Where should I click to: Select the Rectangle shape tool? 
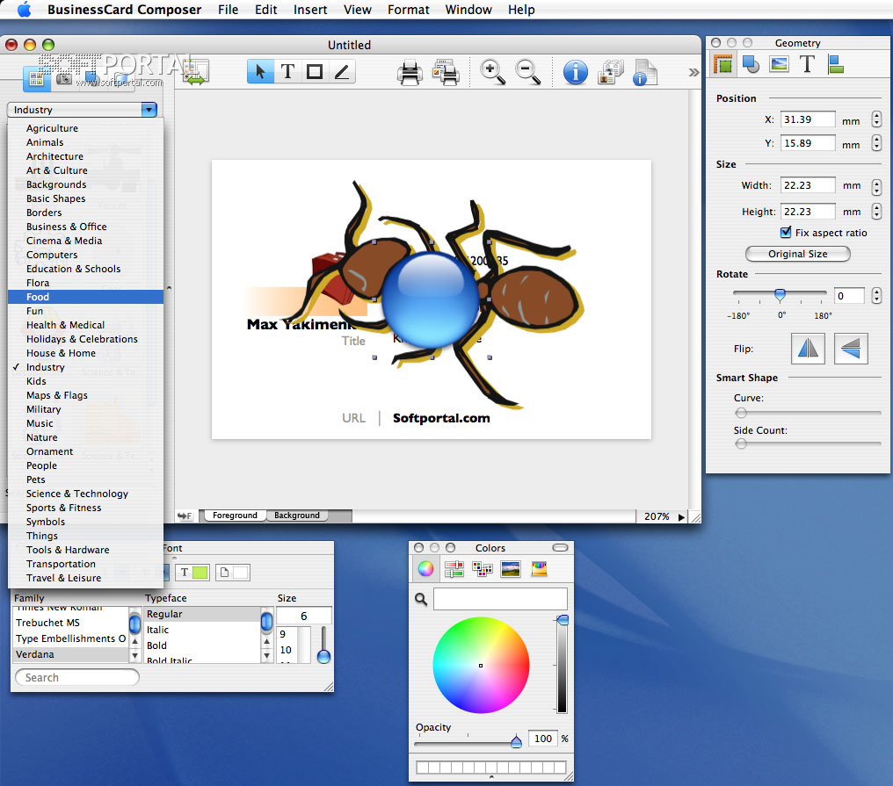click(x=314, y=72)
